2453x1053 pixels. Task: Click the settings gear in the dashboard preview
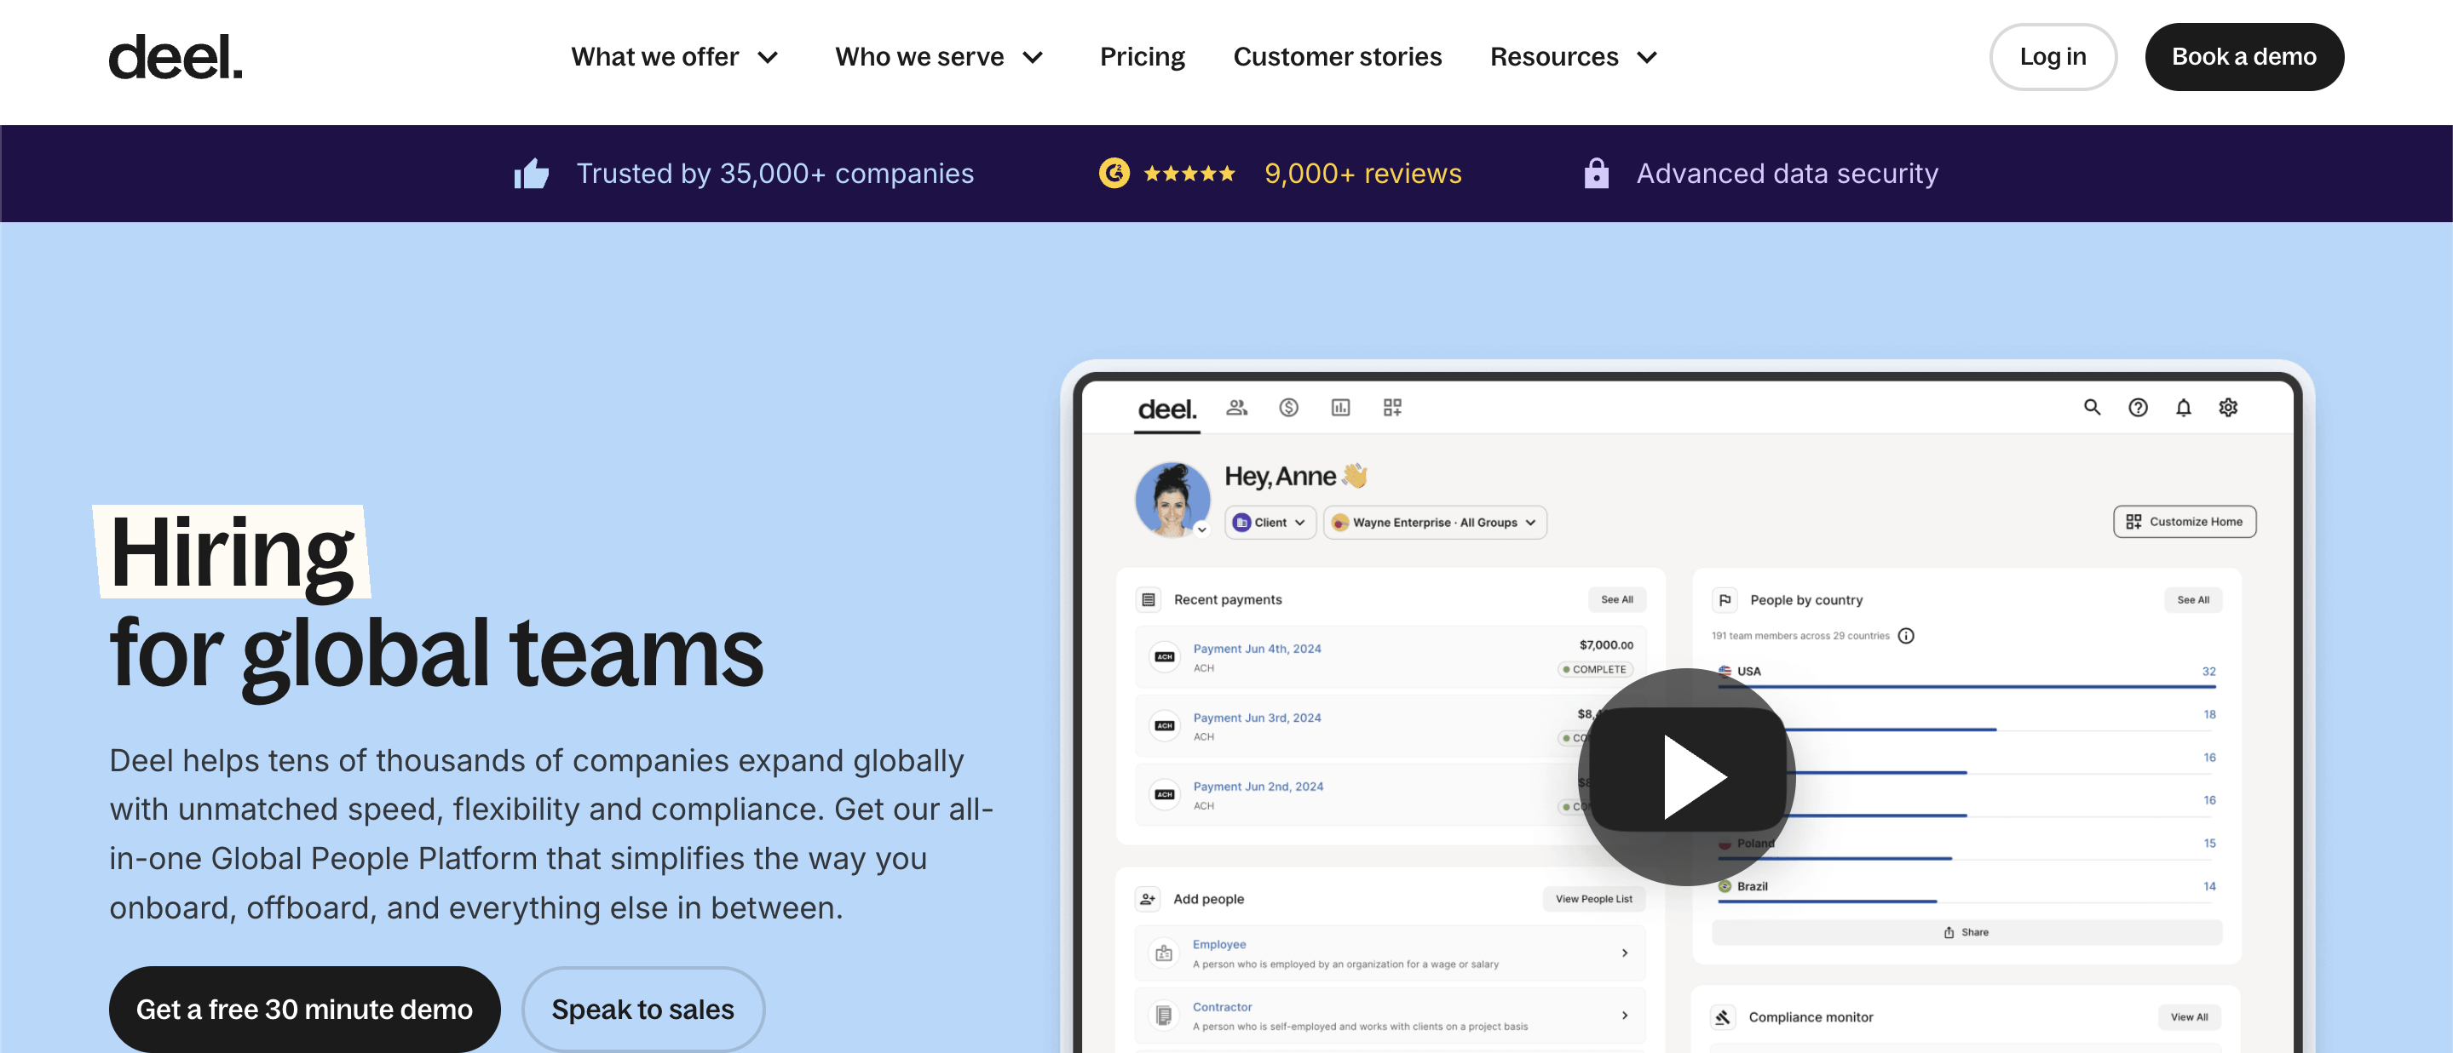click(x=2227, y=407)
